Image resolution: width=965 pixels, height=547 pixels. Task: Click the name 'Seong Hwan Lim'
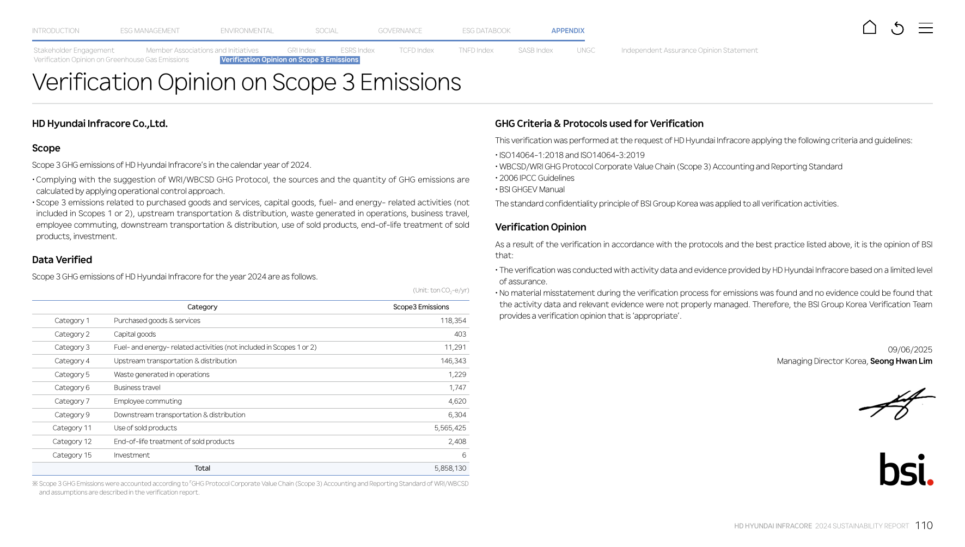pos(901,361)
